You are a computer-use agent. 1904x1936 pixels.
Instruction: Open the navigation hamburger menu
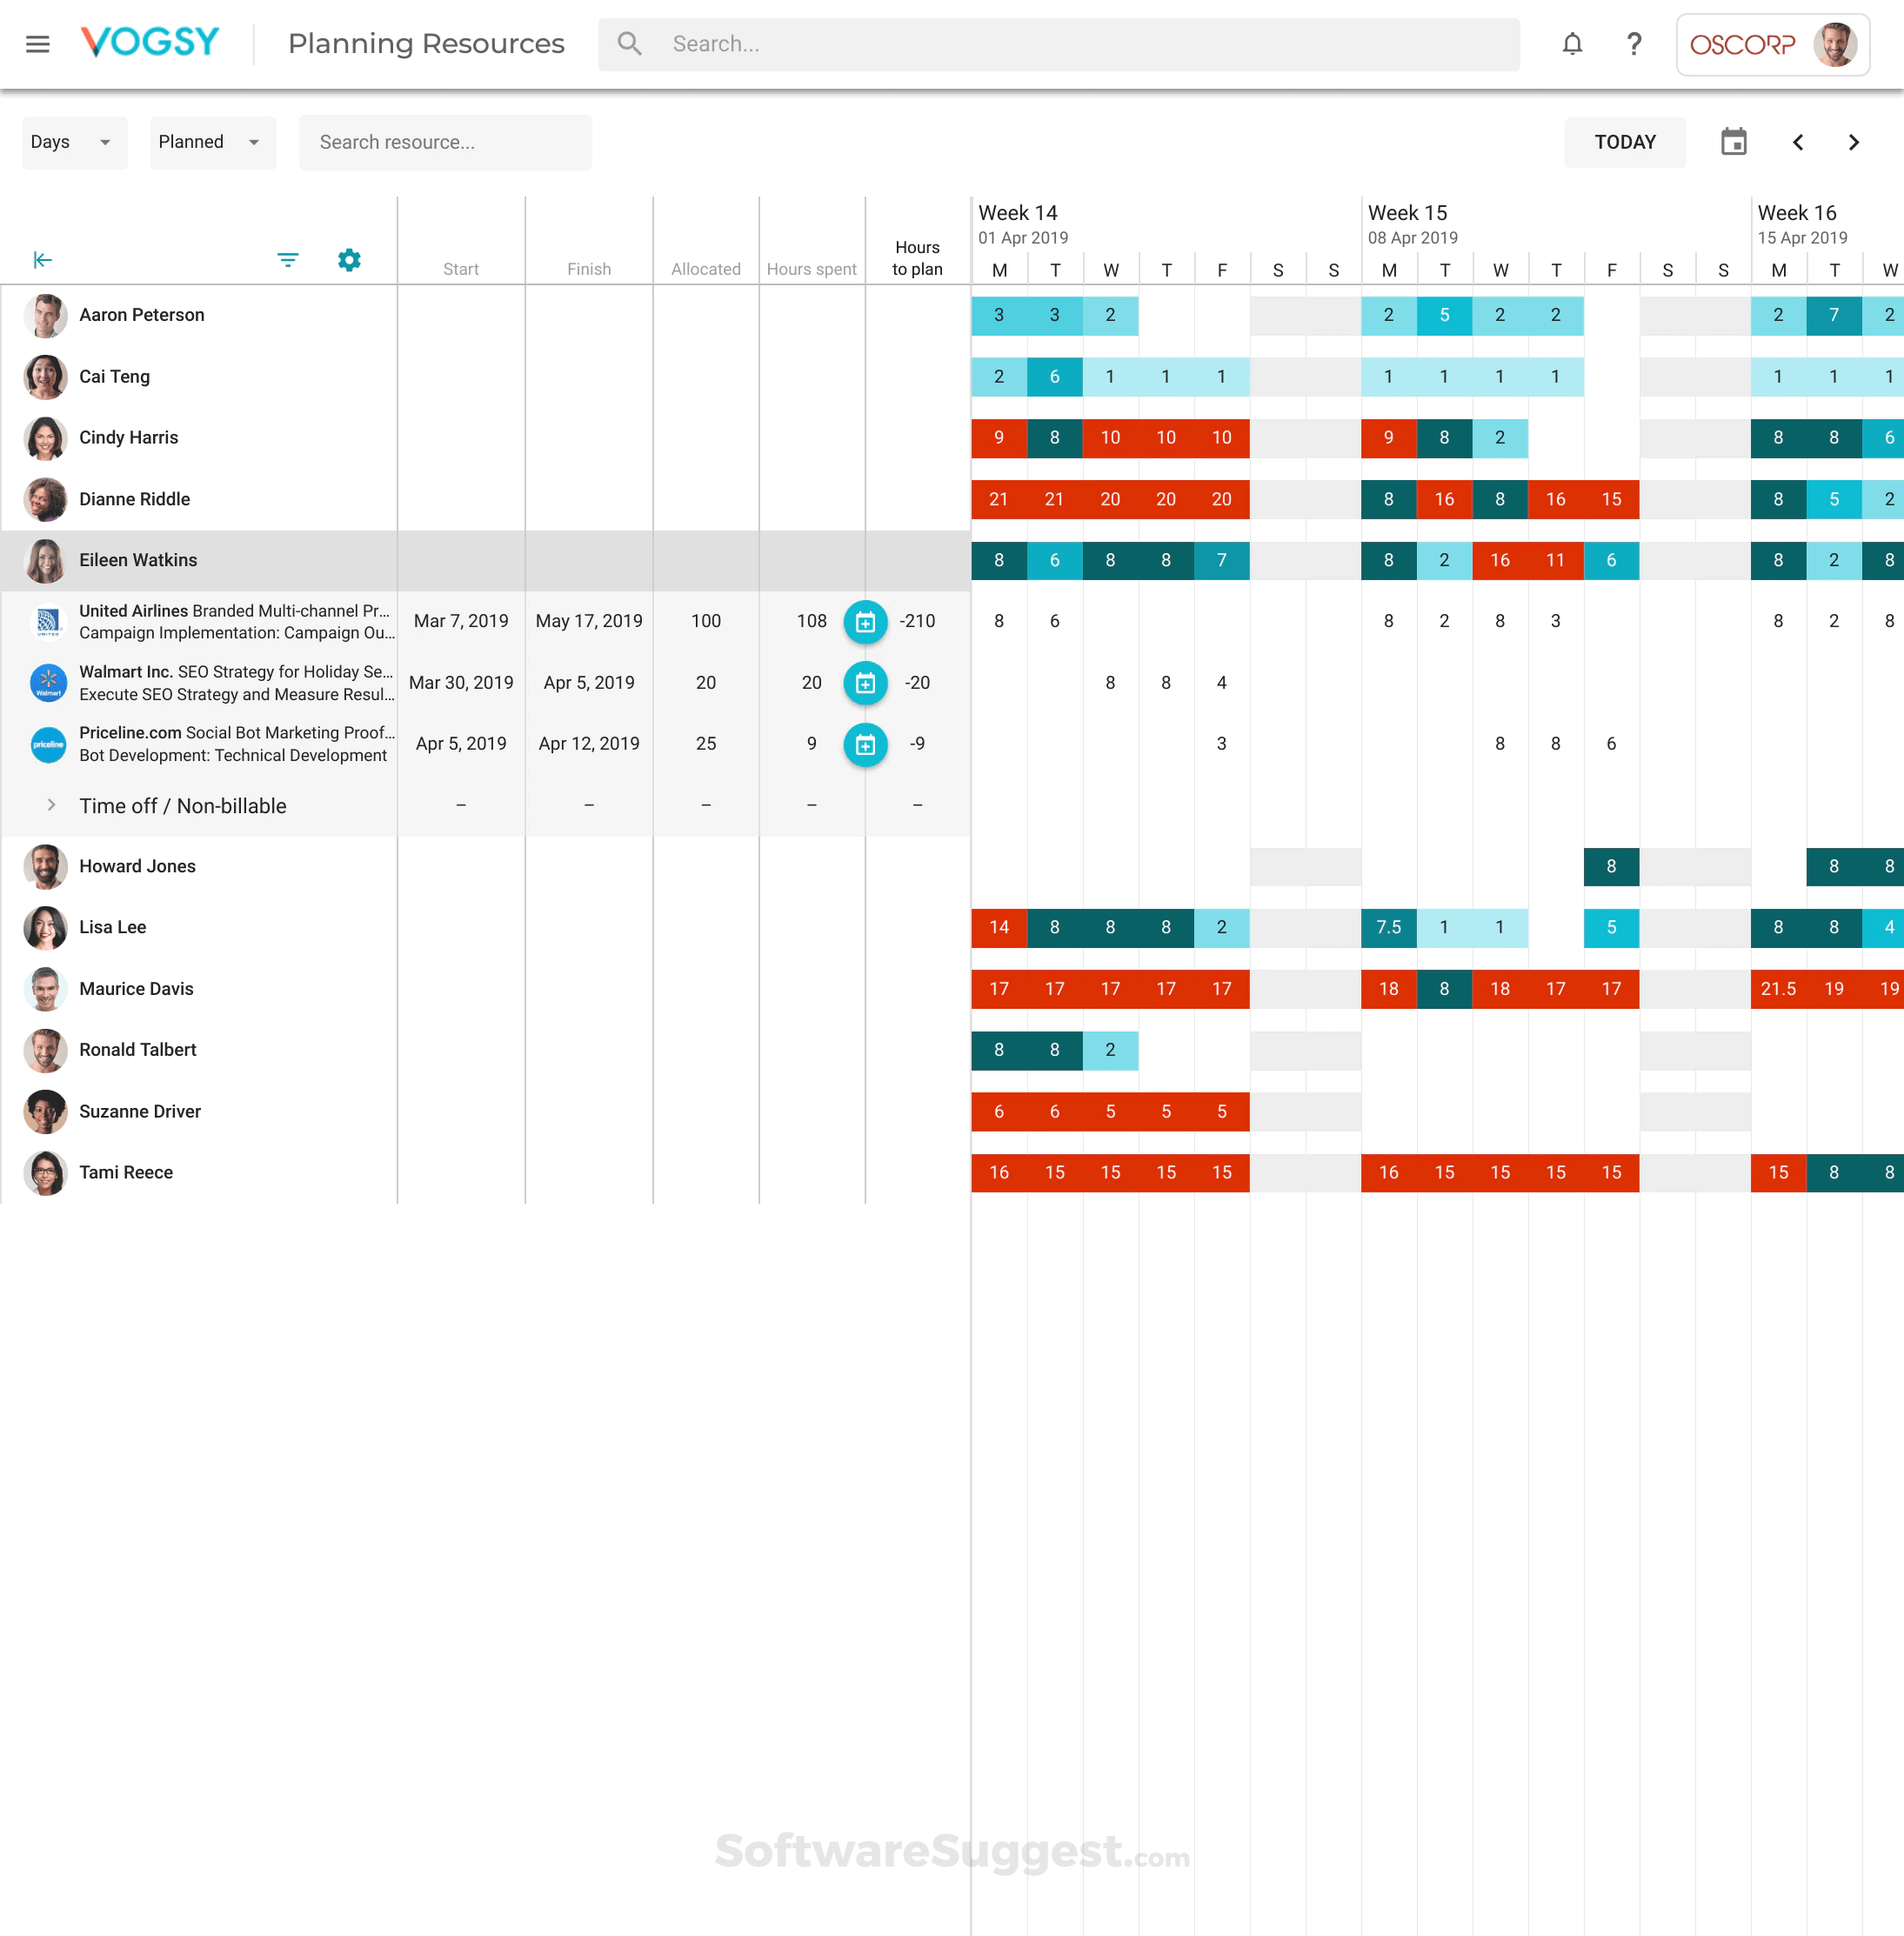(x=38, y=43)
